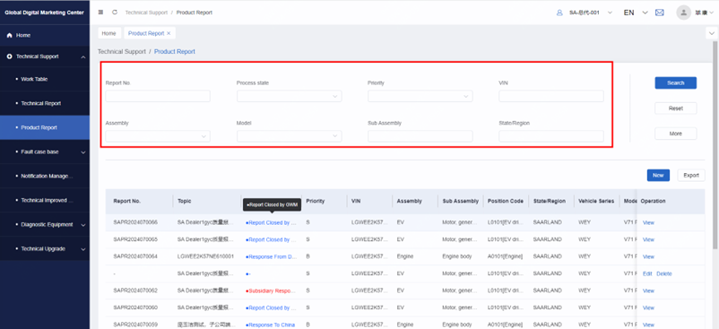Viewport: 719px width, 329px height.
Task: Click the red Subsidiary Respo... status
Action: (x=271, y=291)
